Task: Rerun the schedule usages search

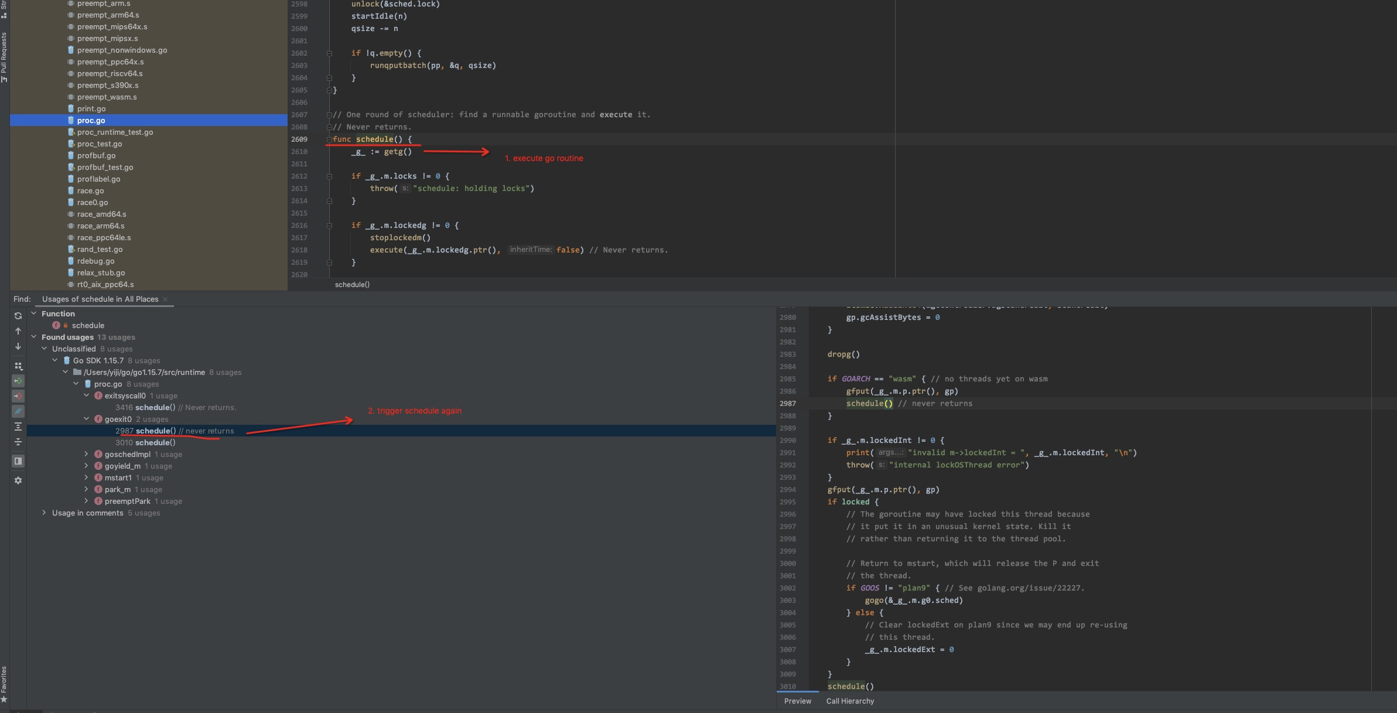Action: coord(18,316)
